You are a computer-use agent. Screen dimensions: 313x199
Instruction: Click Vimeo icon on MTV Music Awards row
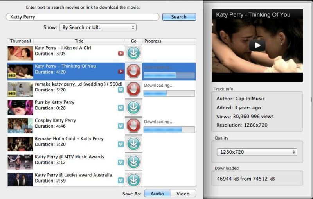click(121, 163)
